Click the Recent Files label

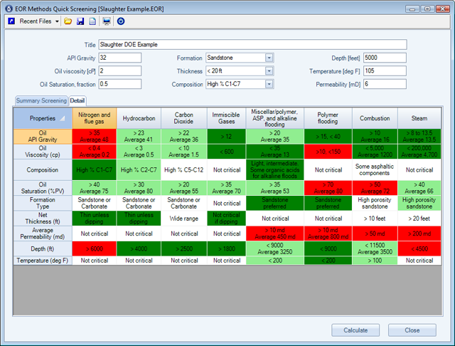click(36, 21)
